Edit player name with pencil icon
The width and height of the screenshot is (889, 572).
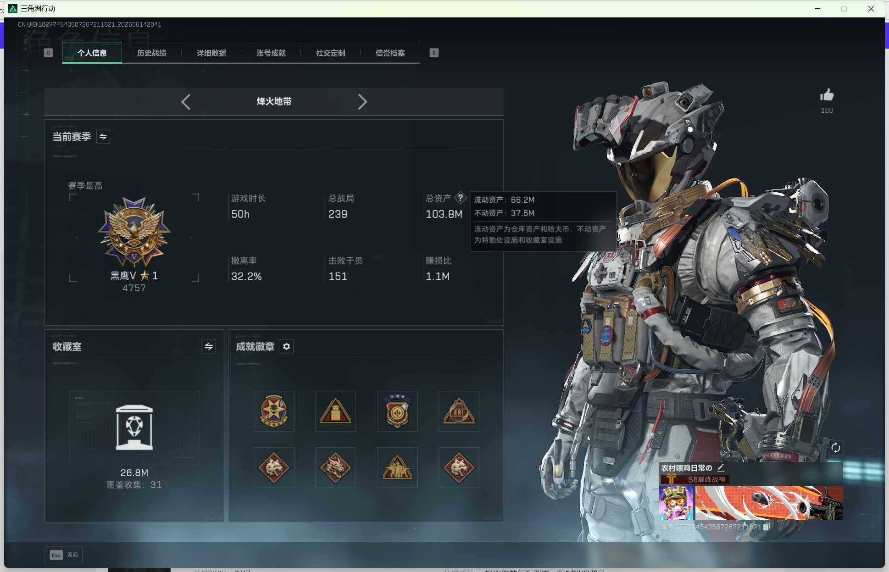click(x=721, y=468)
